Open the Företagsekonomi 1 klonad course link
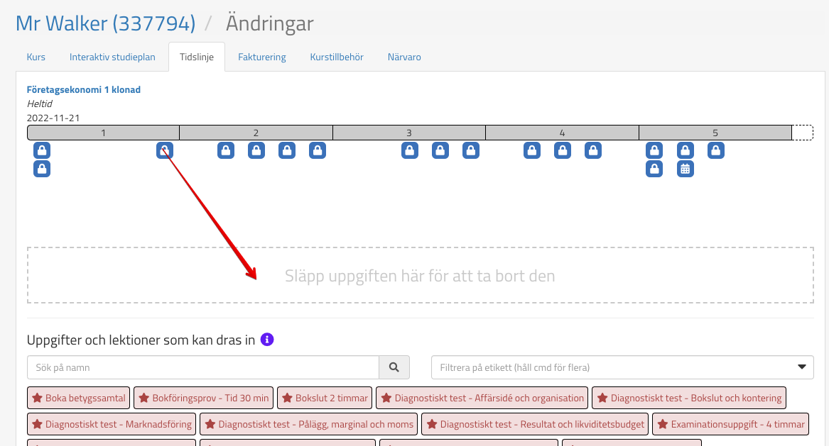The image size is (829, 446). (83, 90)
